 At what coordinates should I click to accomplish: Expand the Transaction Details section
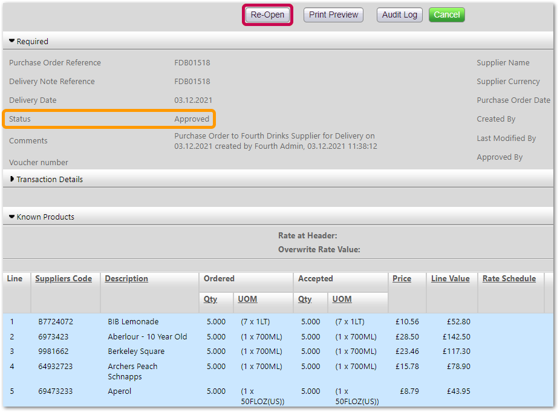[12, 179]
